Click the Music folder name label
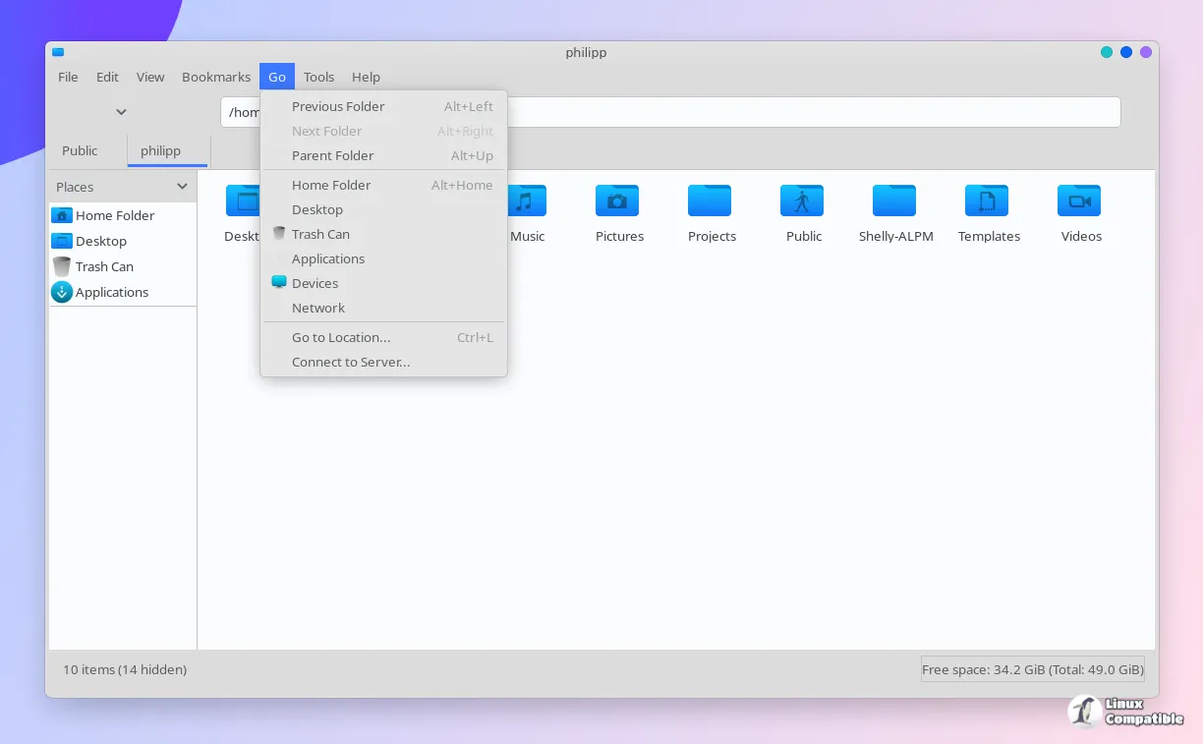 point(527,236)
